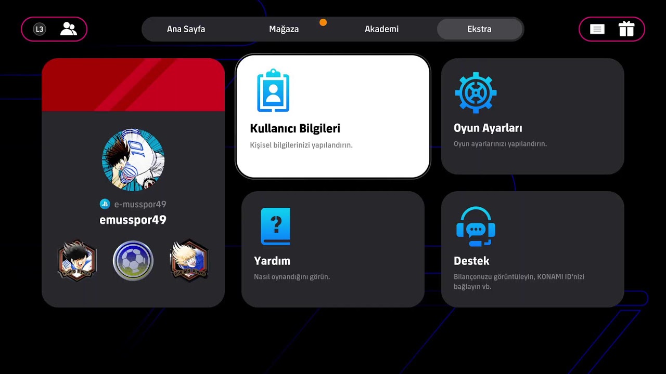Click 'Oyun ayarlarınızı yapılandırın.' description

click(x=500, y=143)
